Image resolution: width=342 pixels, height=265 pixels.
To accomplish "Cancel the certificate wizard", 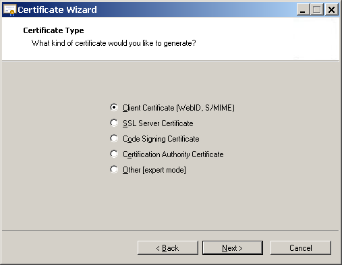I will point(301,248).
